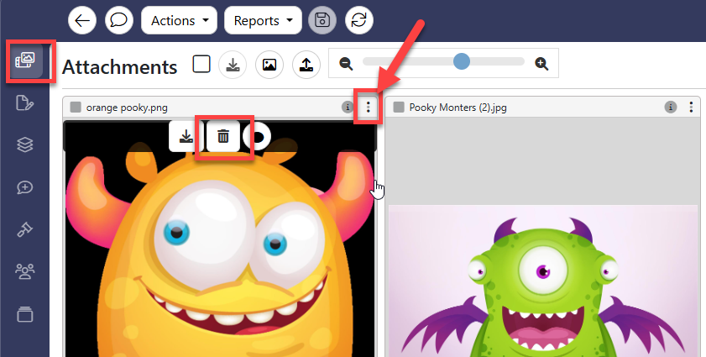The width and height of the screenshot is (706, 357).
Task: Open the three-dot menu for orange pooky.png
Action: tap(369, 107)
